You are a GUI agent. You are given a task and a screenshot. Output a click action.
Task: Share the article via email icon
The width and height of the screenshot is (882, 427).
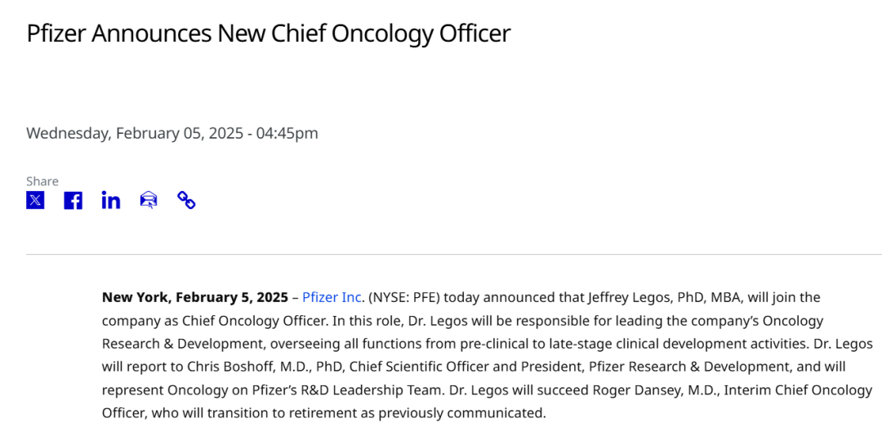149,200
